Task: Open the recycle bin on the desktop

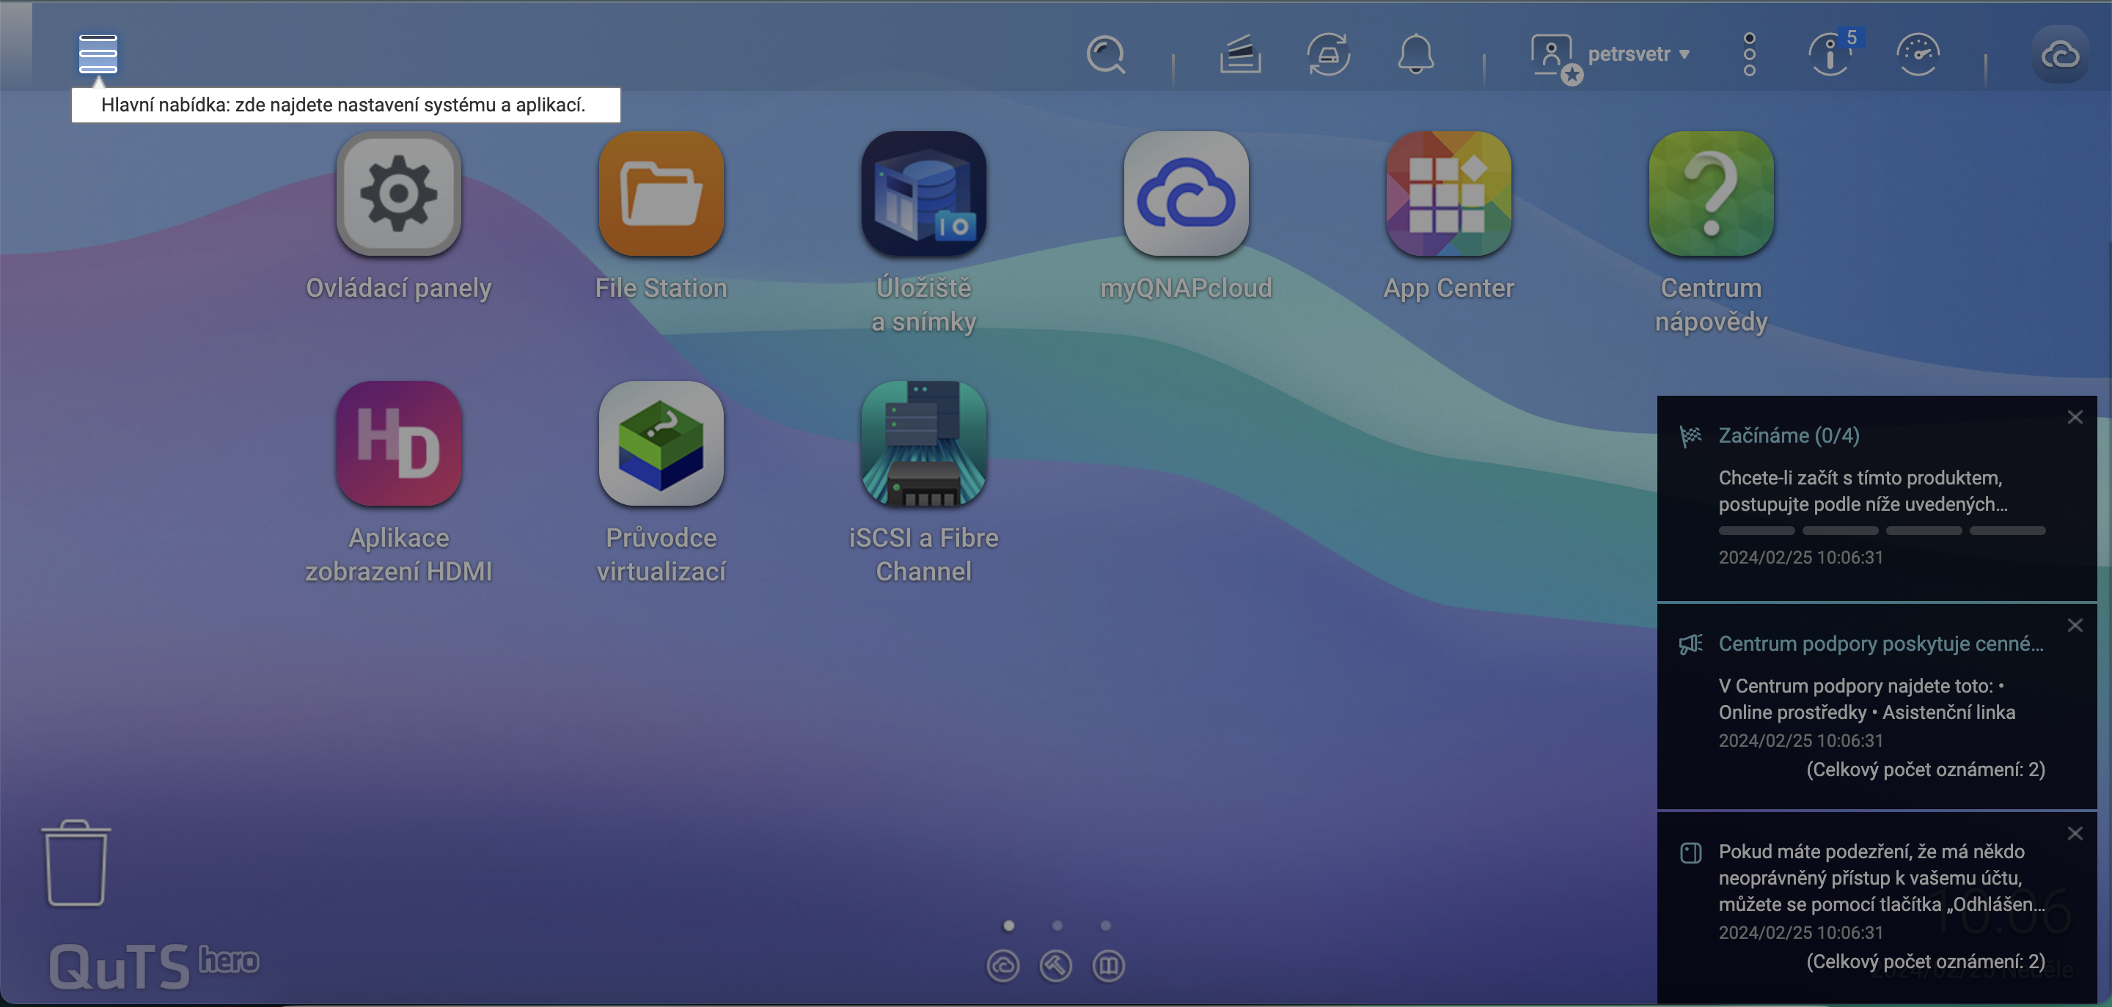Action: 76,864
